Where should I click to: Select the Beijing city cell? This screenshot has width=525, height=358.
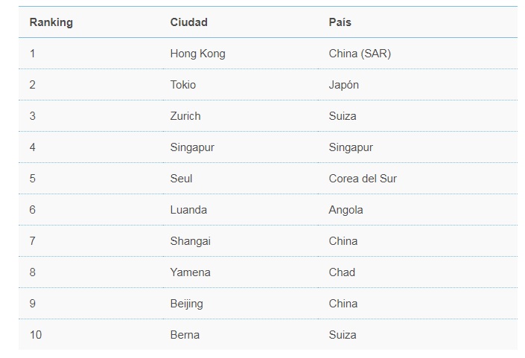[186, 304]
